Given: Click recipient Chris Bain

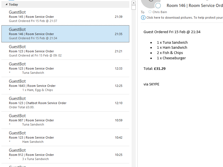Looking at the screenshot, I should (159, 12).
